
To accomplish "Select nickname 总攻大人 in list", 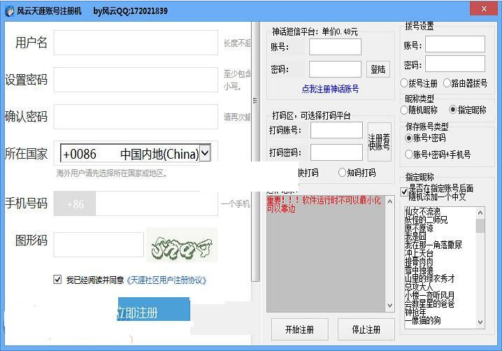I will (x=419, y=287).
